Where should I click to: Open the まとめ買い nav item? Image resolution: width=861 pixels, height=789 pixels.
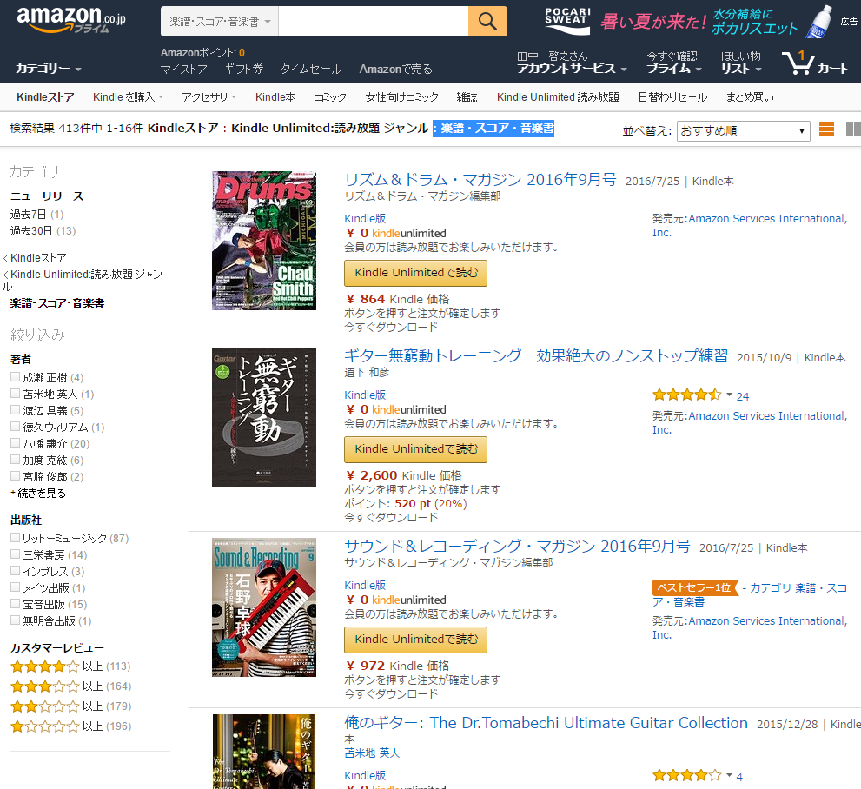click(750, 97)
